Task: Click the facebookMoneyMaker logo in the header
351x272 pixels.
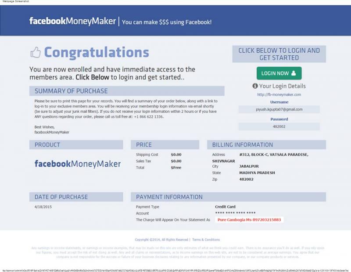Action: pos(72,21)
